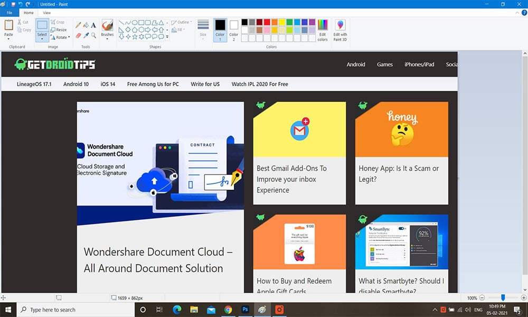Click Save in the quick access toolbar
This screenshot has width=528, height=317.
tap(14, 4)
